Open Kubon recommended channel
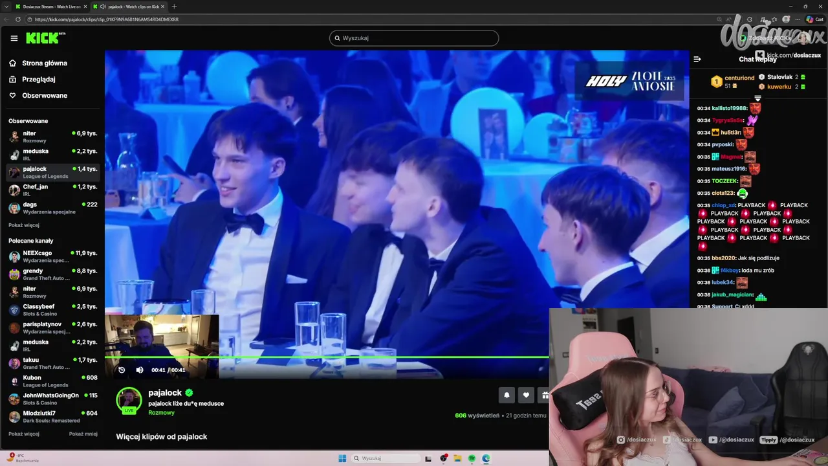 coord(52,381)
